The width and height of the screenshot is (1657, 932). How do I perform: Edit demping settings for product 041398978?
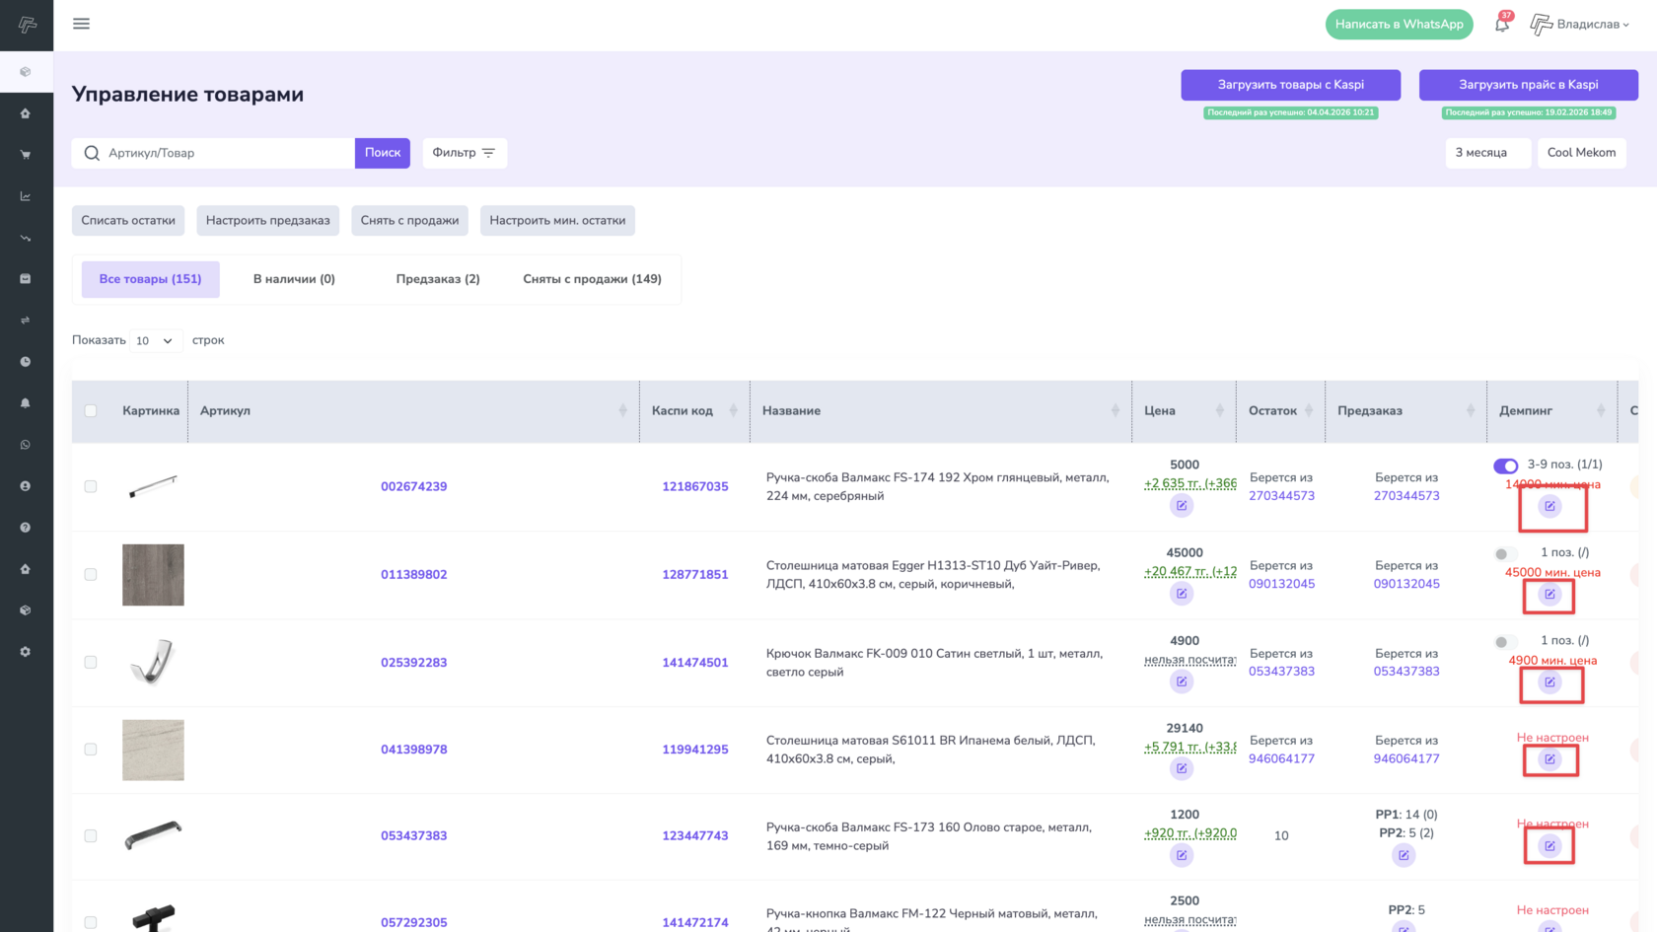pos(1549,759)
